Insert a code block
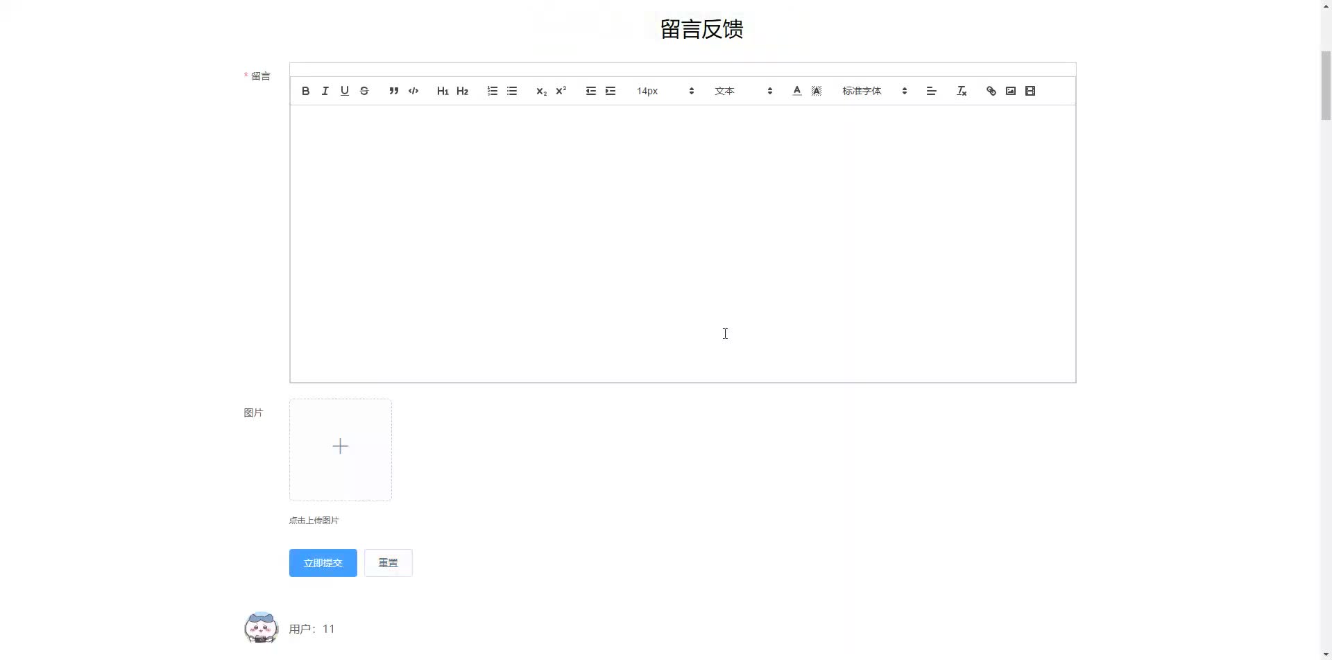1332x660 pixels. pos(413,90)
